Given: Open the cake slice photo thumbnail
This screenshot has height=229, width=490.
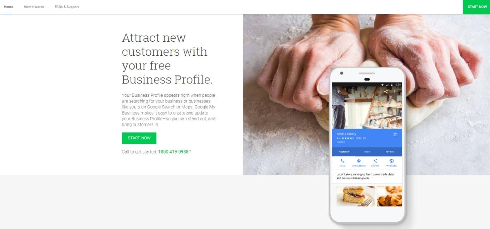Looking at the screenshot, I should [x=356, y=196].
